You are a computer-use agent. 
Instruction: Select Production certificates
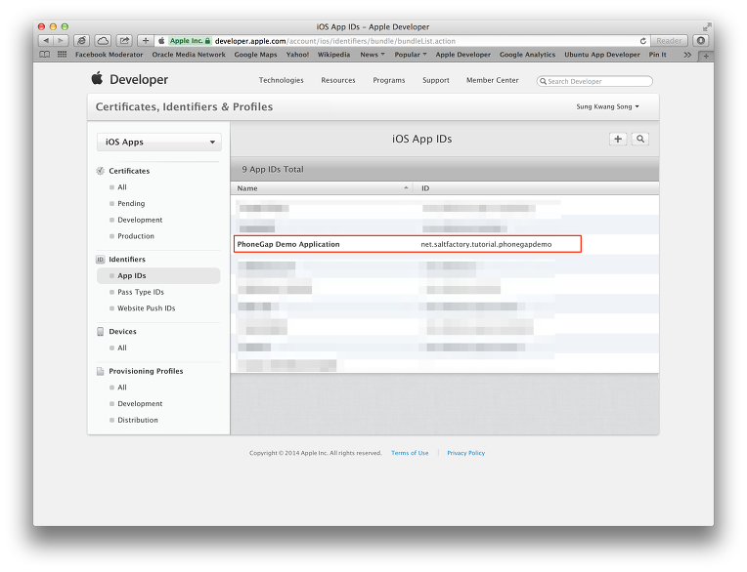[x=136, y=236]
